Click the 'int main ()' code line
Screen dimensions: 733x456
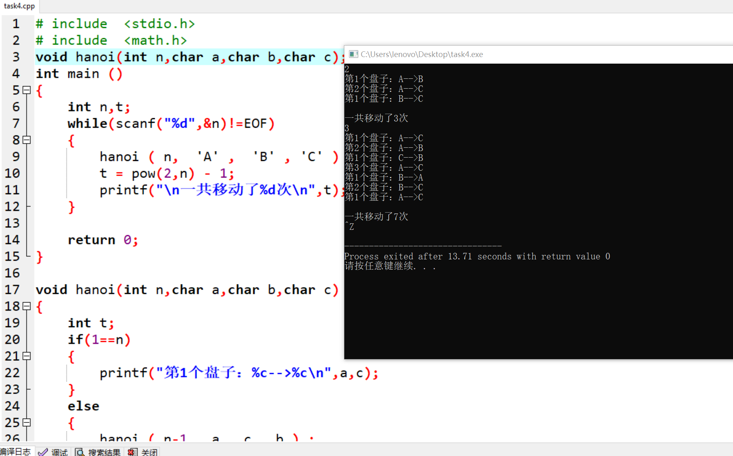79,74
